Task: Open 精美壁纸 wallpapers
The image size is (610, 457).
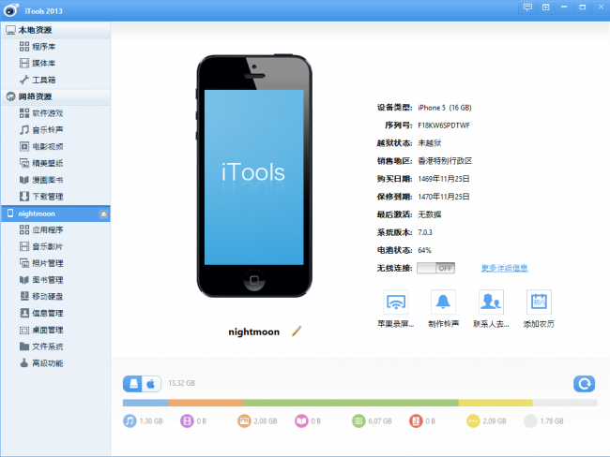Action: point(55,164)
